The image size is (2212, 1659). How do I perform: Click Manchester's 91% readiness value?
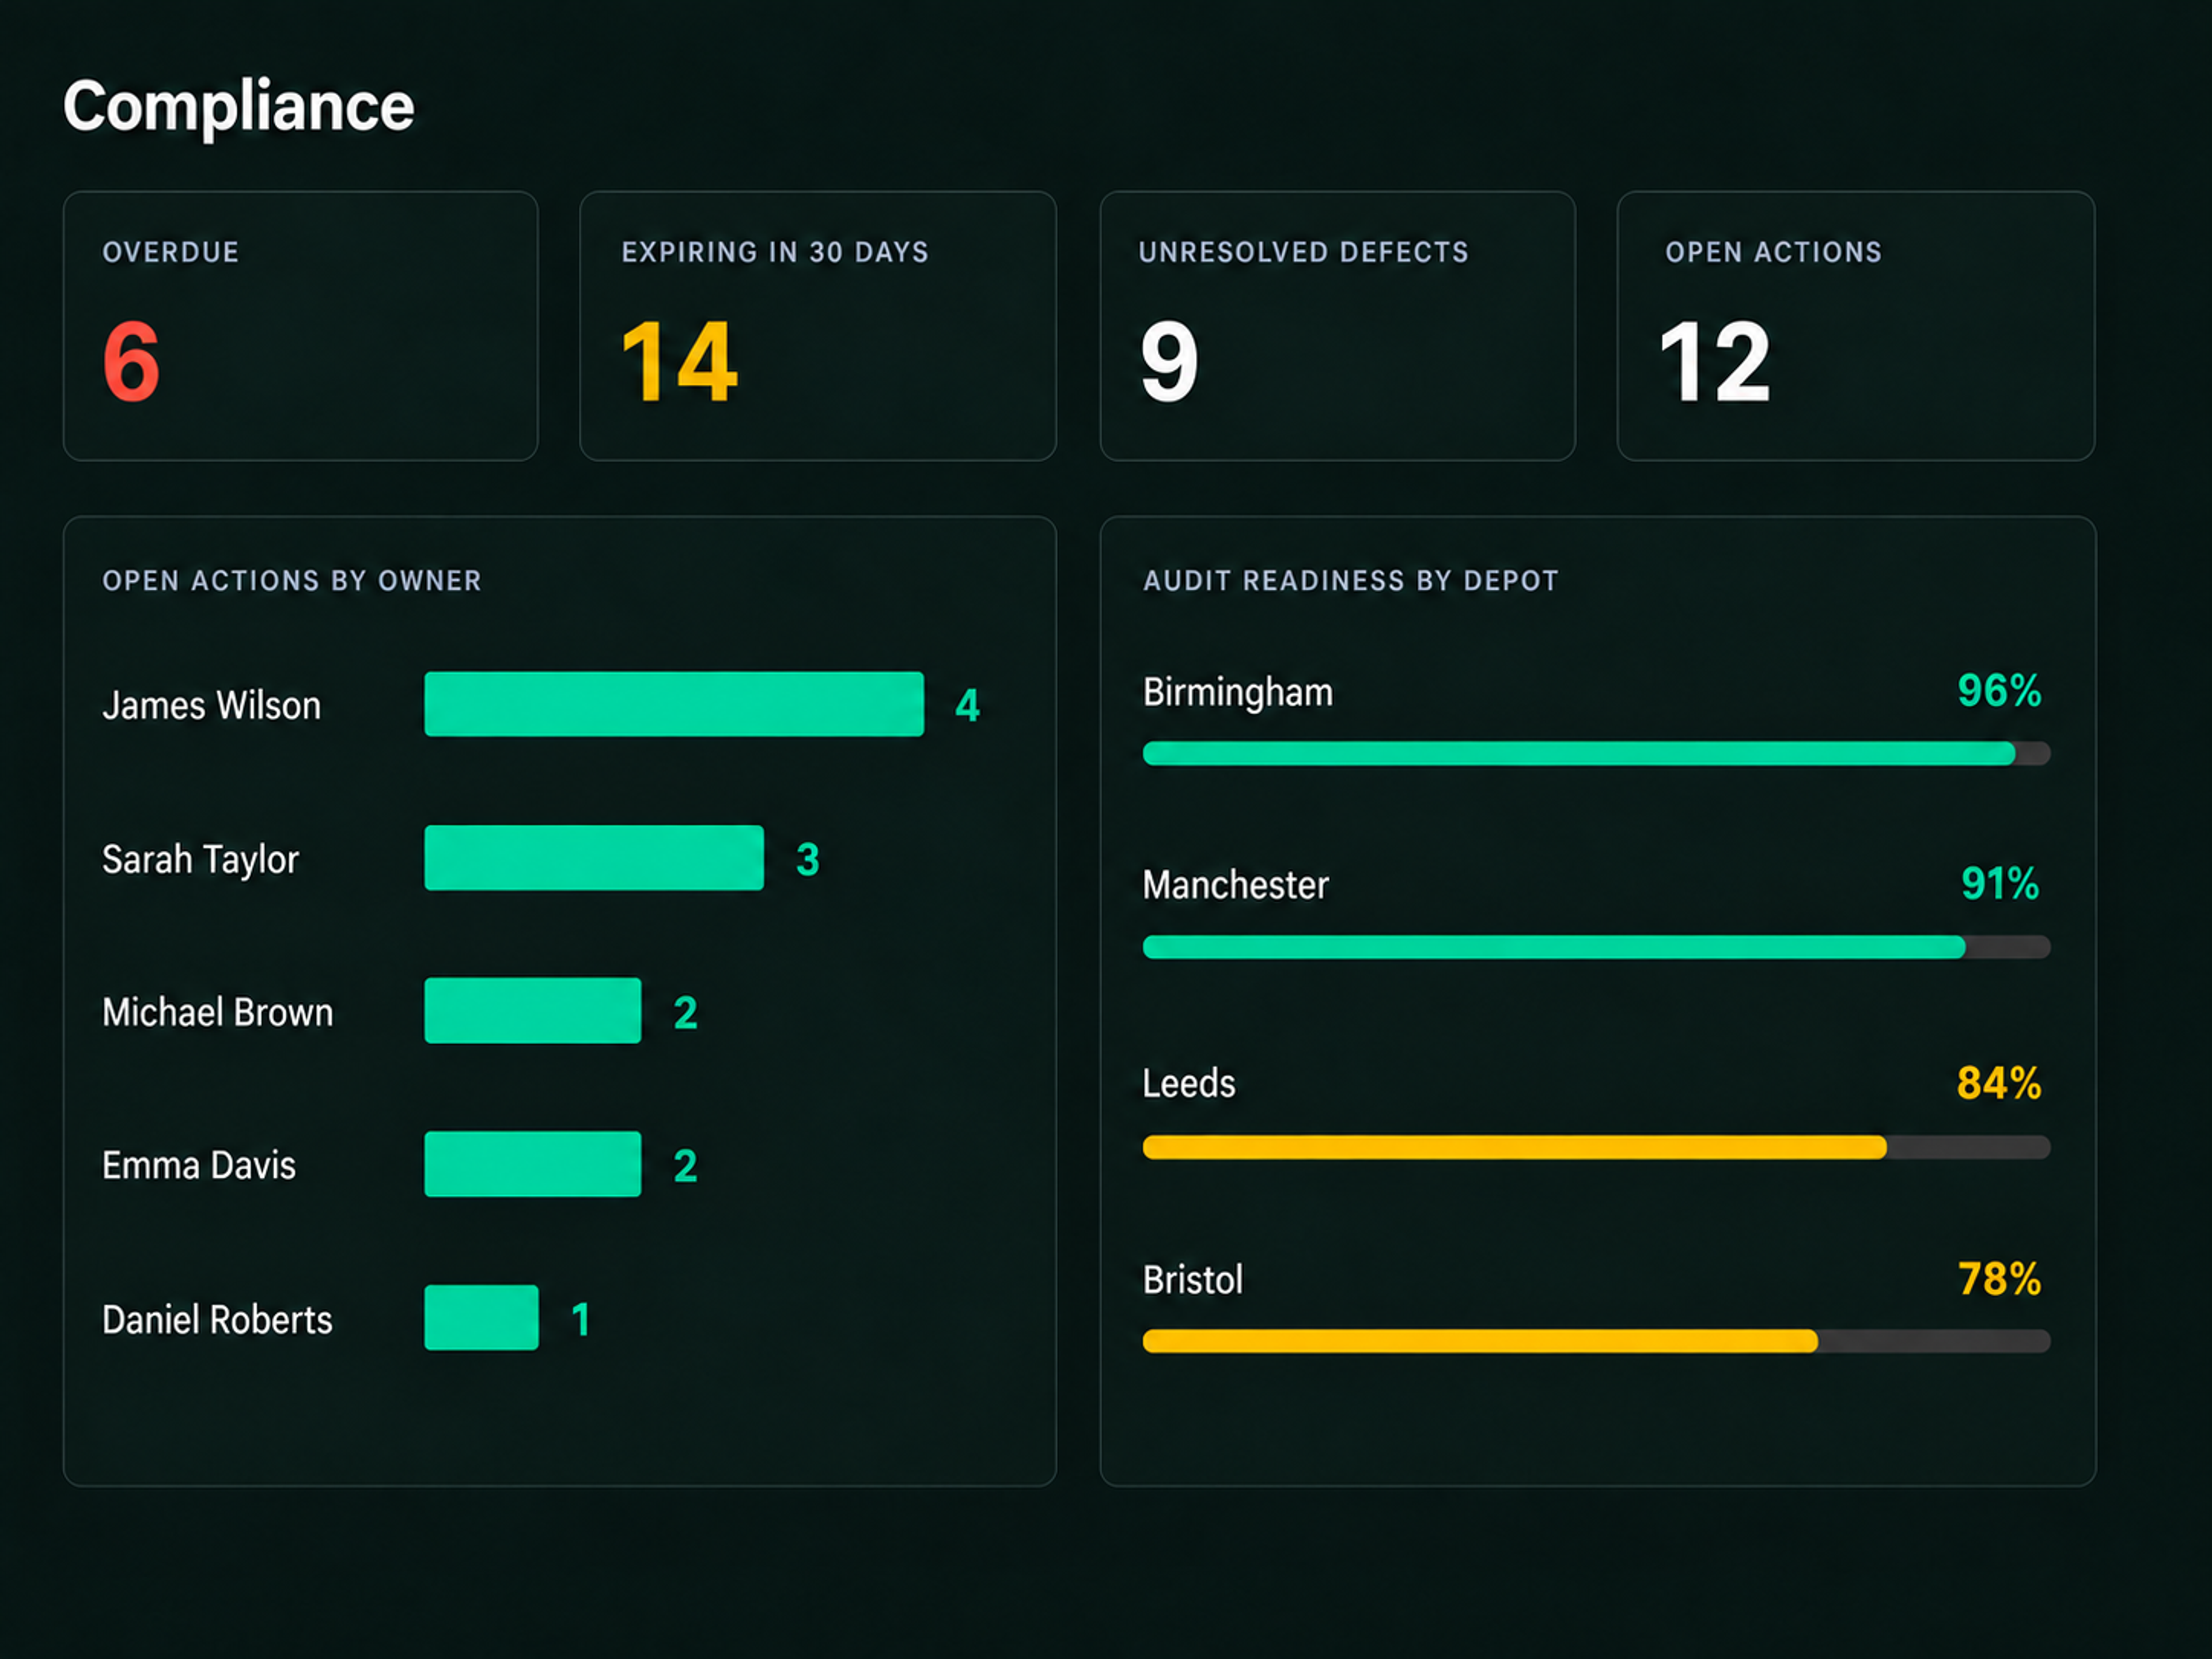pos(2000,883)
